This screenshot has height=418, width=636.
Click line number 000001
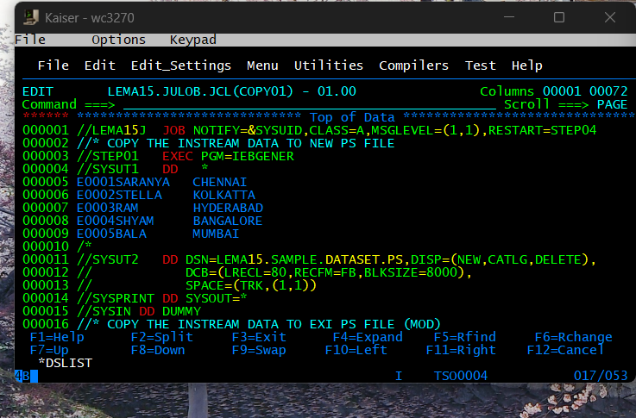point(46,130)
